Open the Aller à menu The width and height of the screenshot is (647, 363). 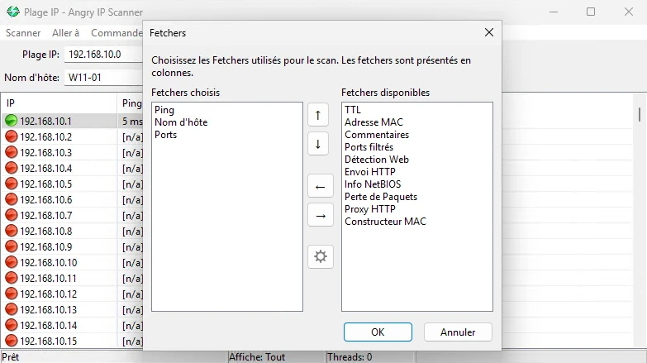pyautogui.click(x=65, y=33)
